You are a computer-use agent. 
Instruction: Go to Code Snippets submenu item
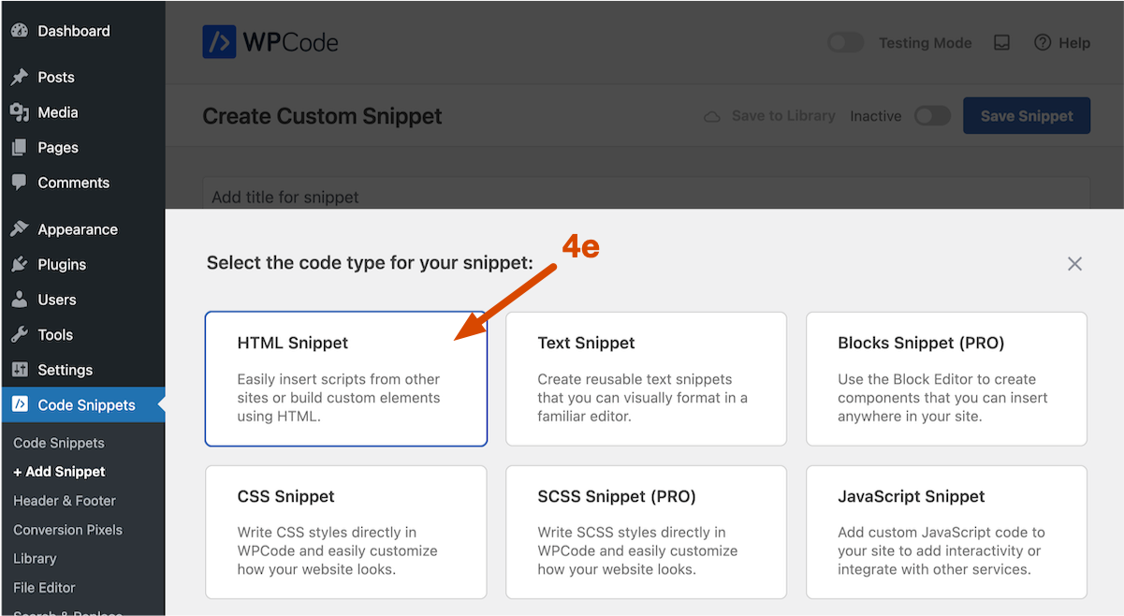(59, 443)
